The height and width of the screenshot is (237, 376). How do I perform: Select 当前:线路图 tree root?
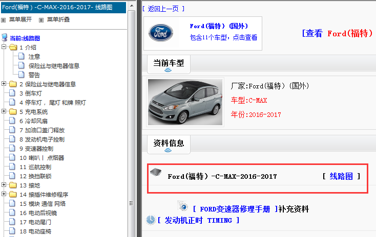coord(25,38)
